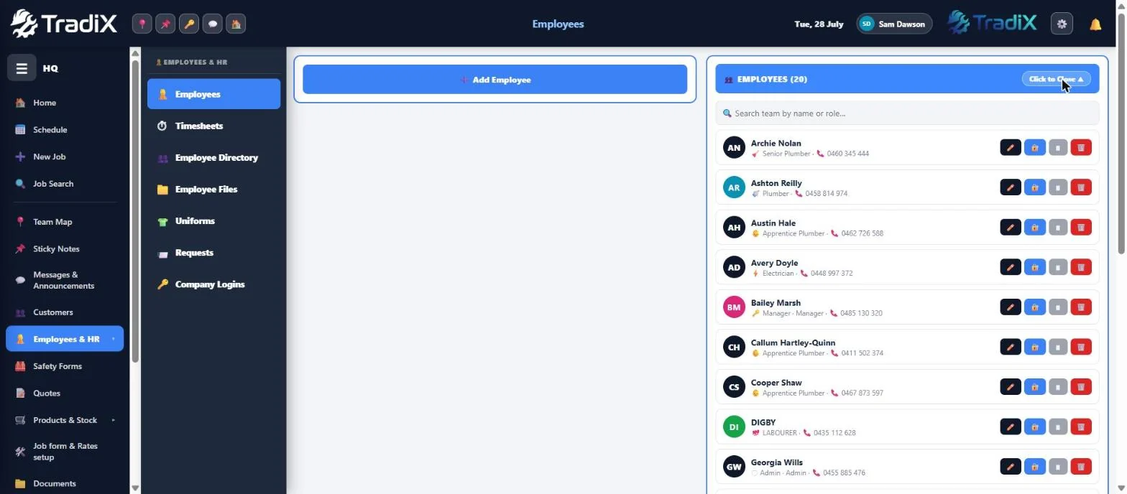Delete Callum Hartley-Quinn with the red trash icon
Screen dimensions: 1127x494
pos(1080,347)
